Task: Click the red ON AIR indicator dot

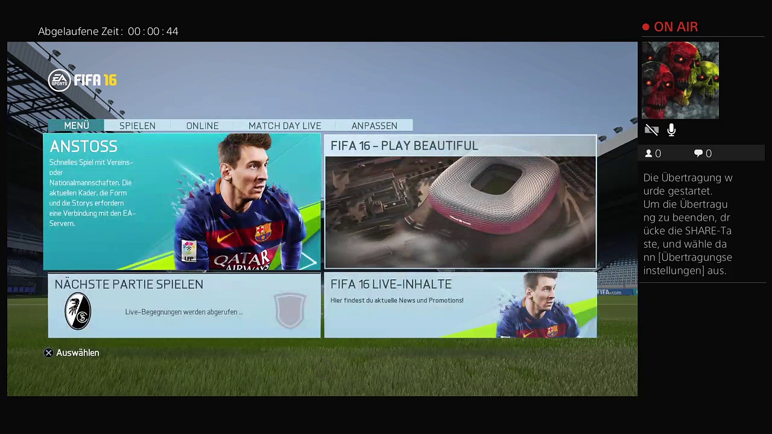Action: coord(646,27)
